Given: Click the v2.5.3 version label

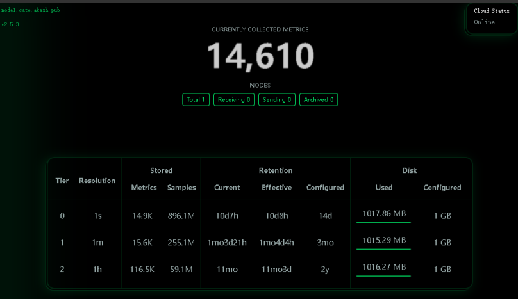Looking at the screenshot, I should coord(10,24).
